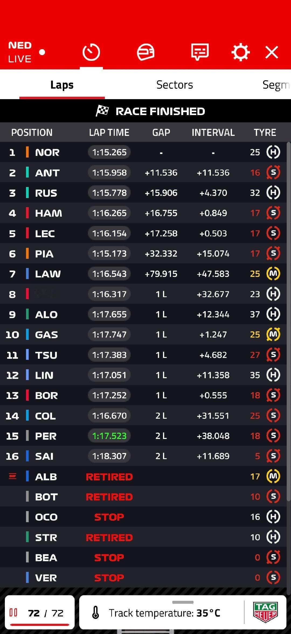Switch to the Sectors tab
The image size is (291, 634).
pyautogui.click(x=175, y=85)
